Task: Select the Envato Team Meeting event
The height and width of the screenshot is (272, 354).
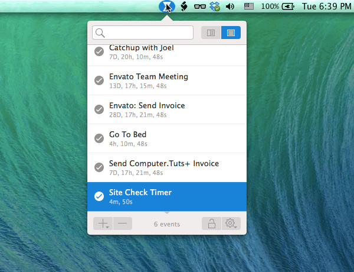Action: 167,80
